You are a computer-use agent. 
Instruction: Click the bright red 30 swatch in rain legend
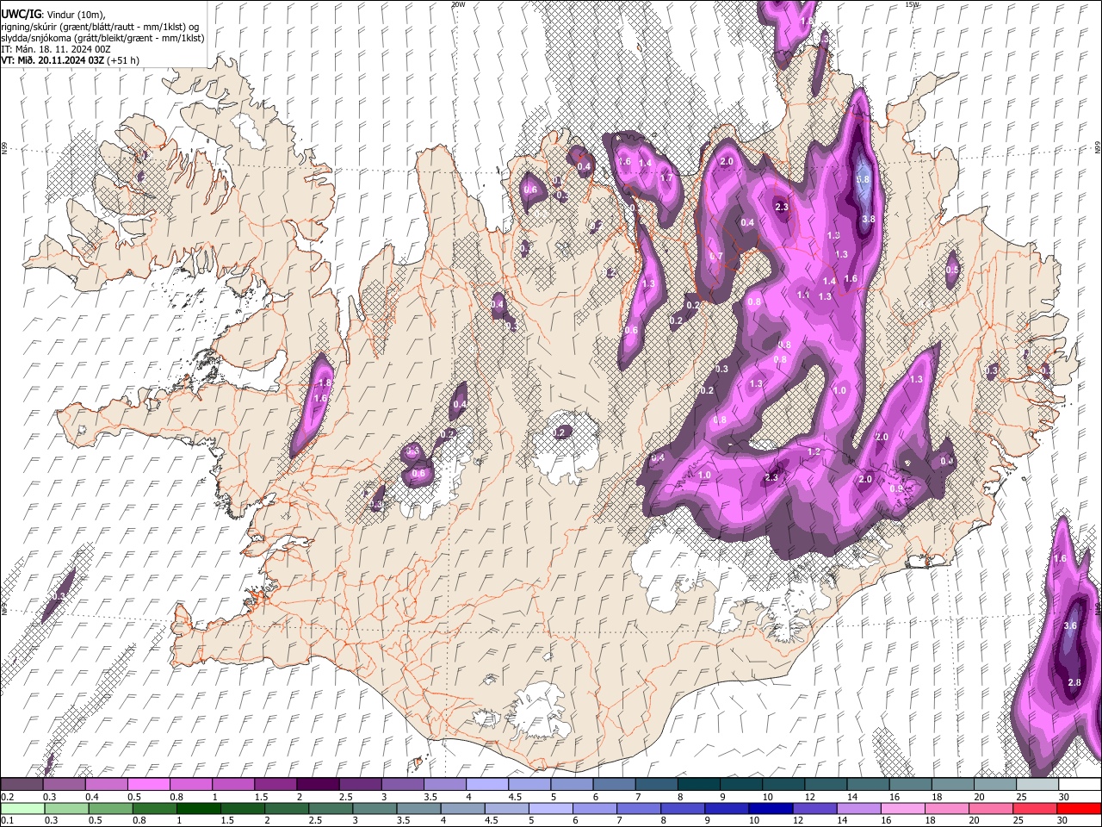[x=1079, y=808]
